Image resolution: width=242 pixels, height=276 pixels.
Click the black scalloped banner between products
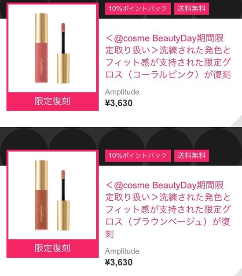121,138
